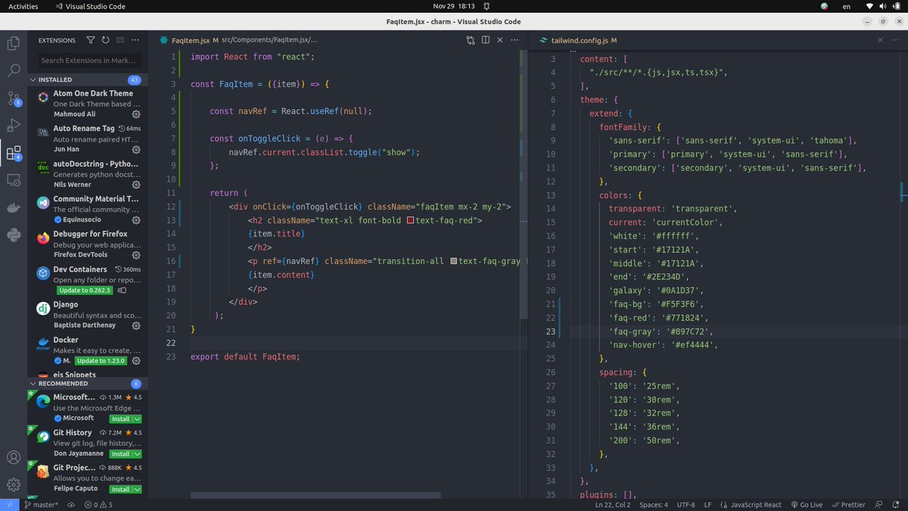
Task: Open Install dropdown arrow for Git Project Manager
Action: click(x=137, y=489)
